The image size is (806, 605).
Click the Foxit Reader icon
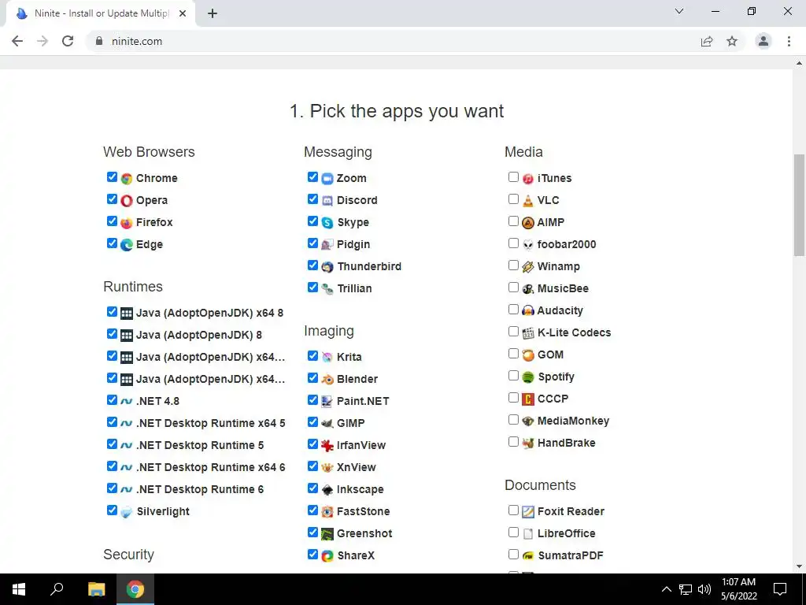pos(528,512)
